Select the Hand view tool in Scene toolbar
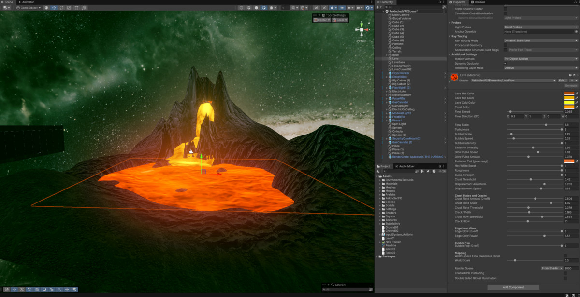The height and width of the screenshot is (297, 580). pos(46,8)
